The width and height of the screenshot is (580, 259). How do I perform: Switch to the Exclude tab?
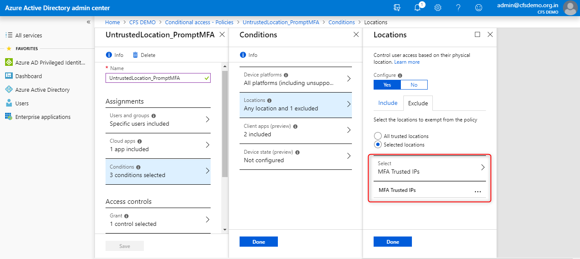tap(418, 103)
